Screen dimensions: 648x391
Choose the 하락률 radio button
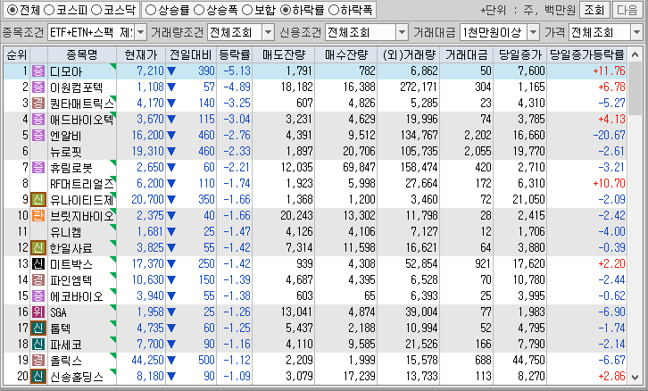[285, 10]
